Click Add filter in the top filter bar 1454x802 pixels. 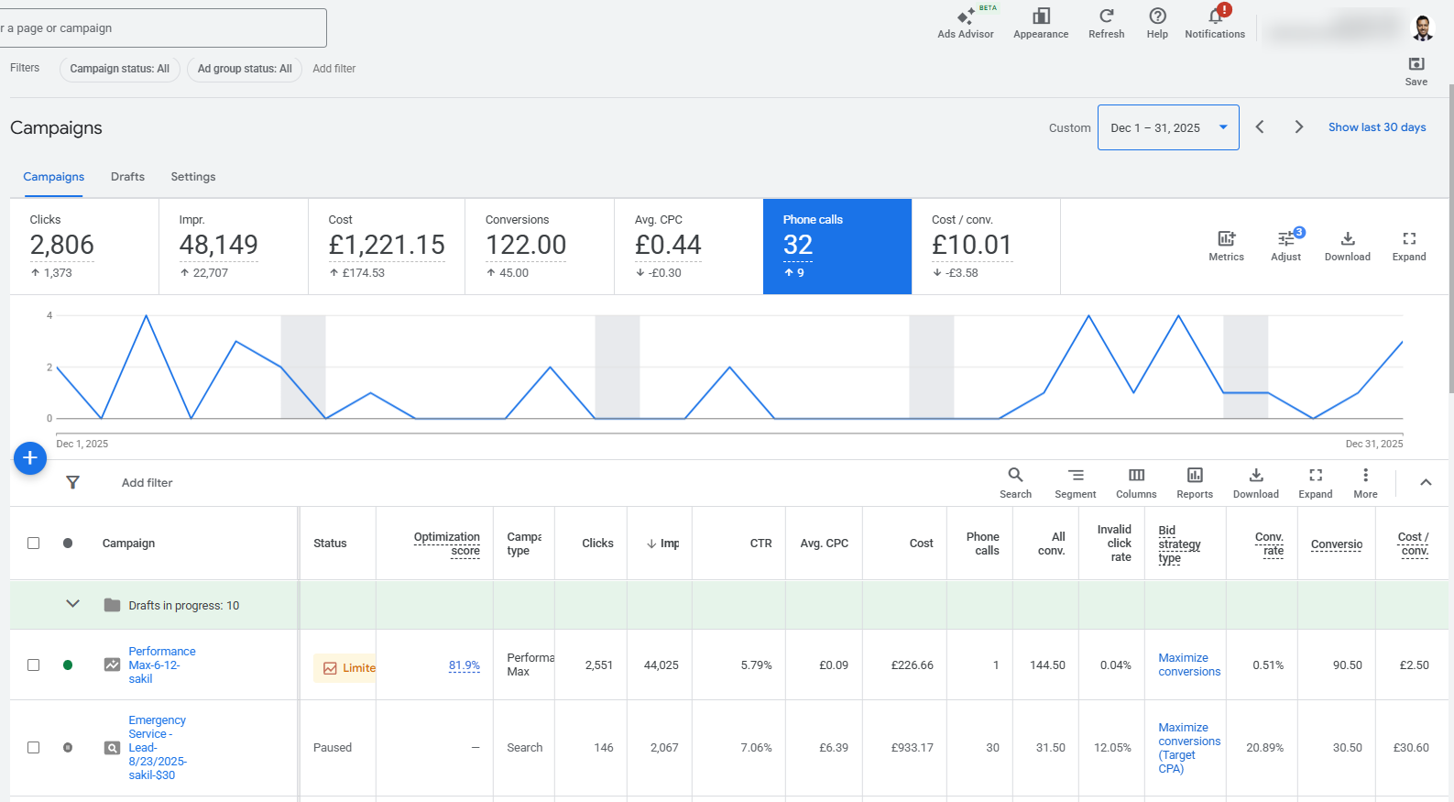(x=333, y=69)
